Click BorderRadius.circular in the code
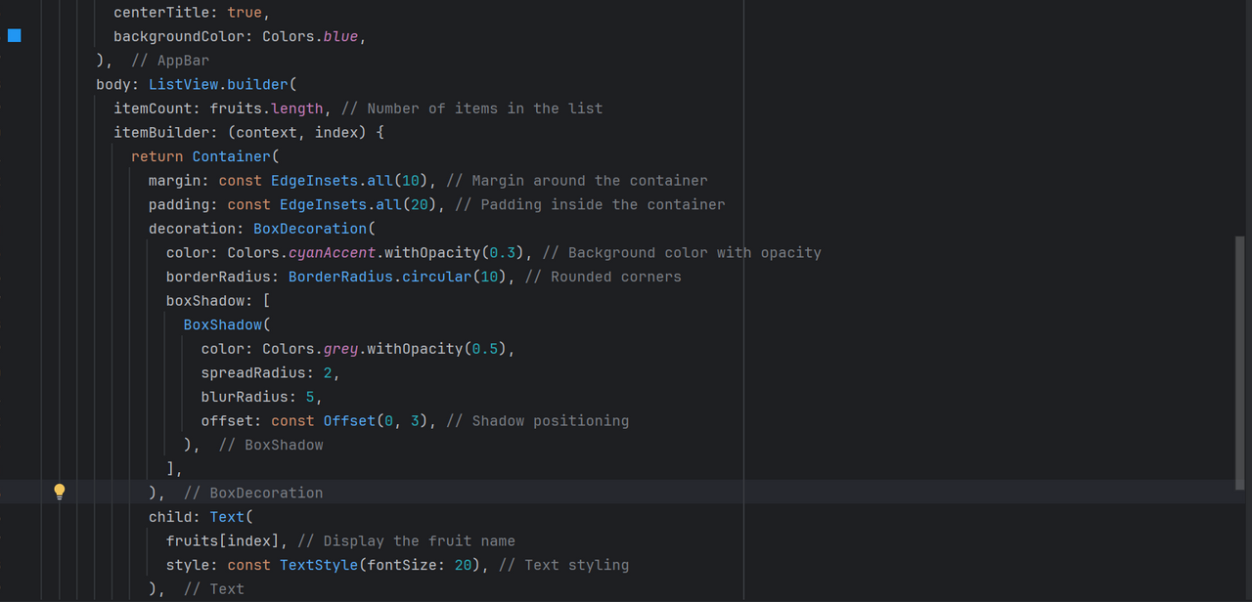The width and height of the screenshot is (1252, 602). click(380, 277)
